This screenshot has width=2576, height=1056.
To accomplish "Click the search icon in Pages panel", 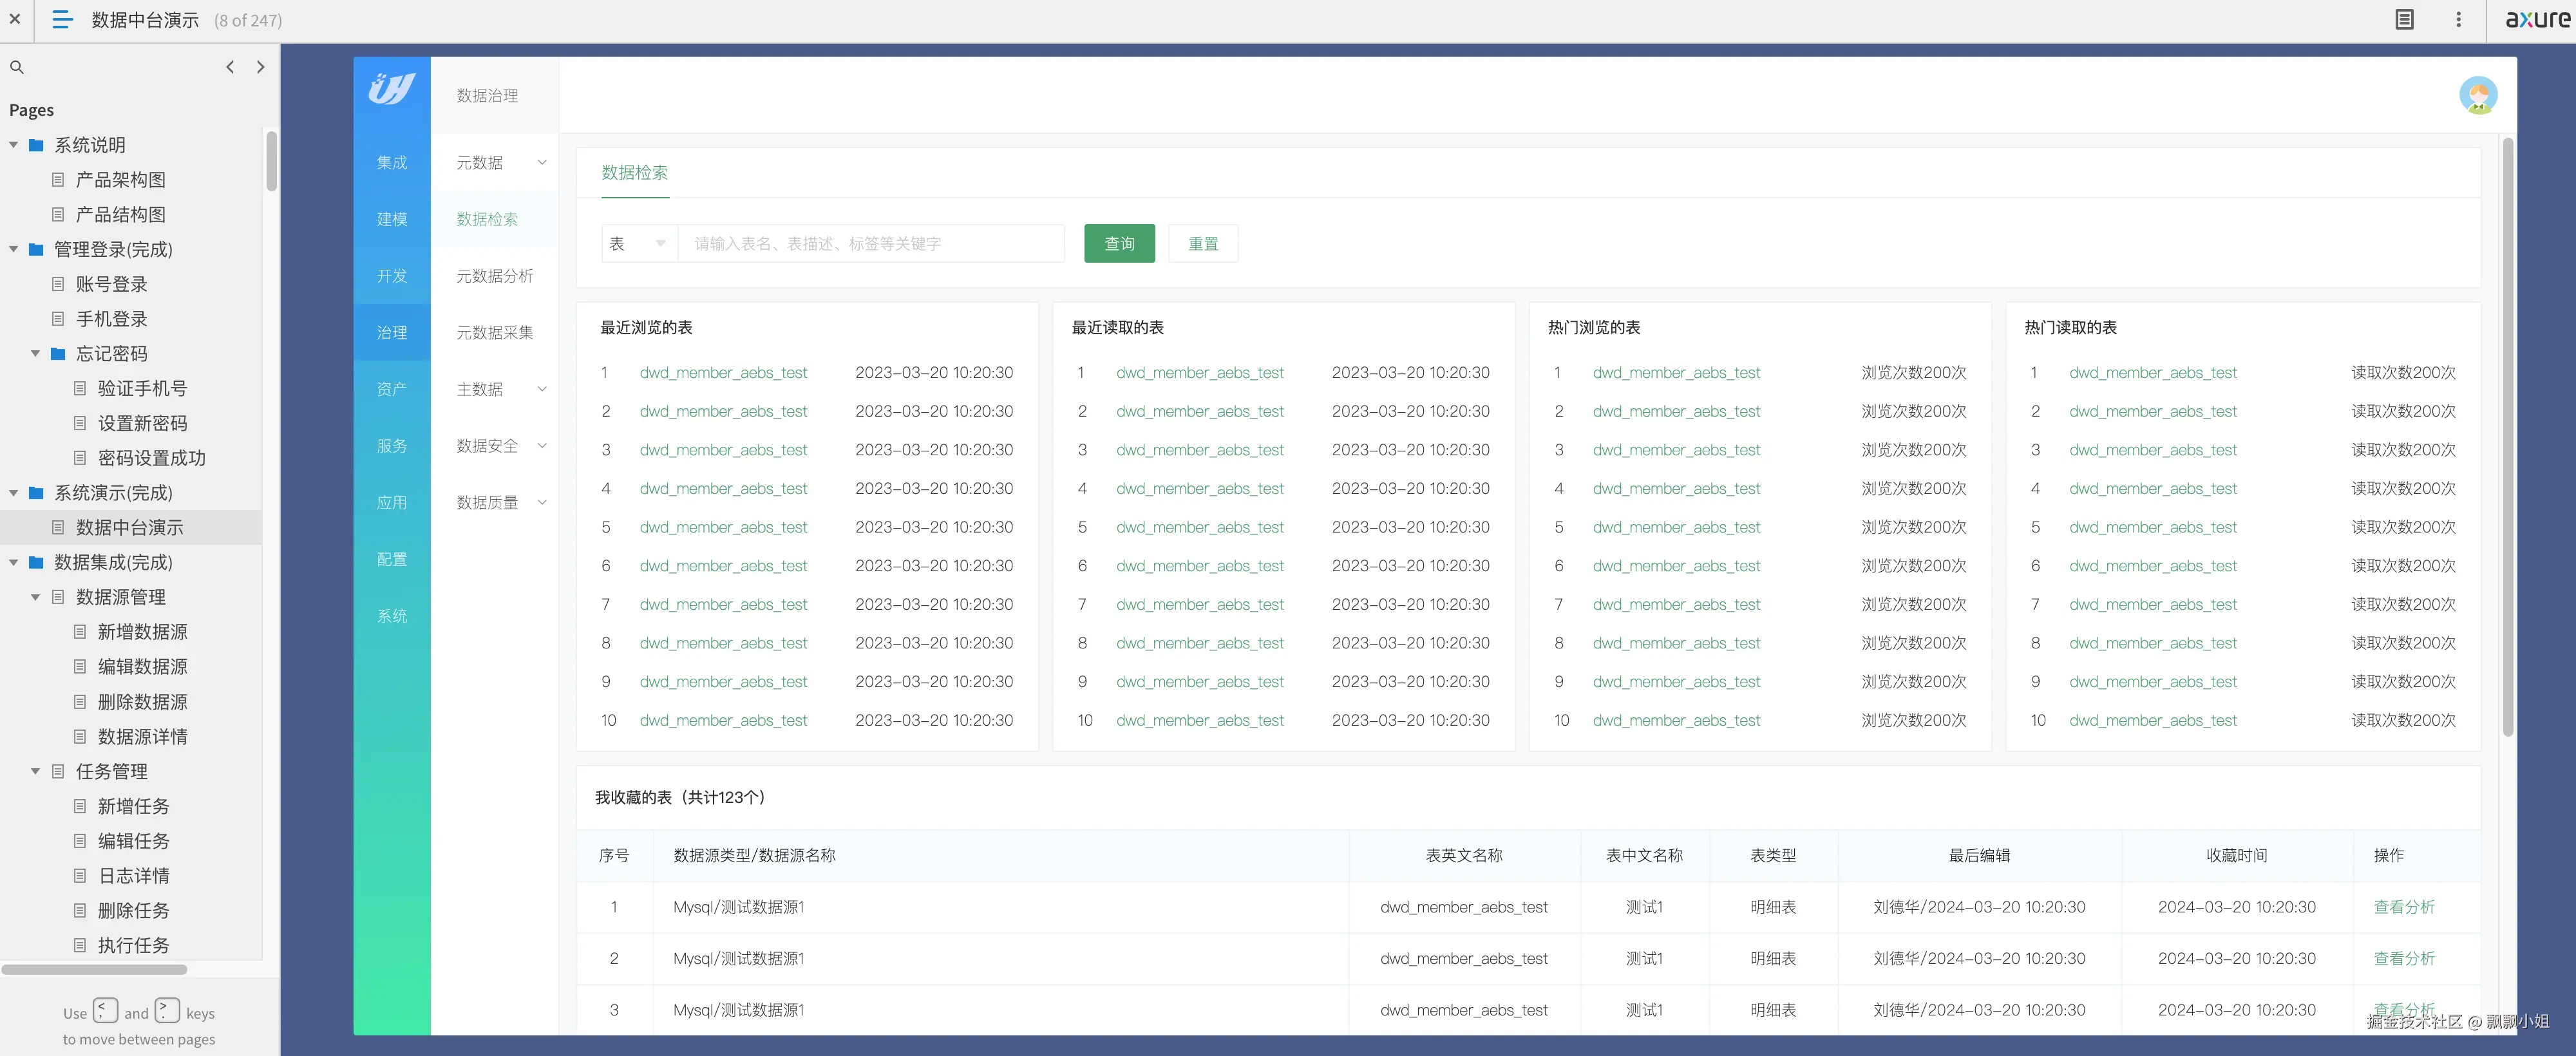I will coord(17,67).
